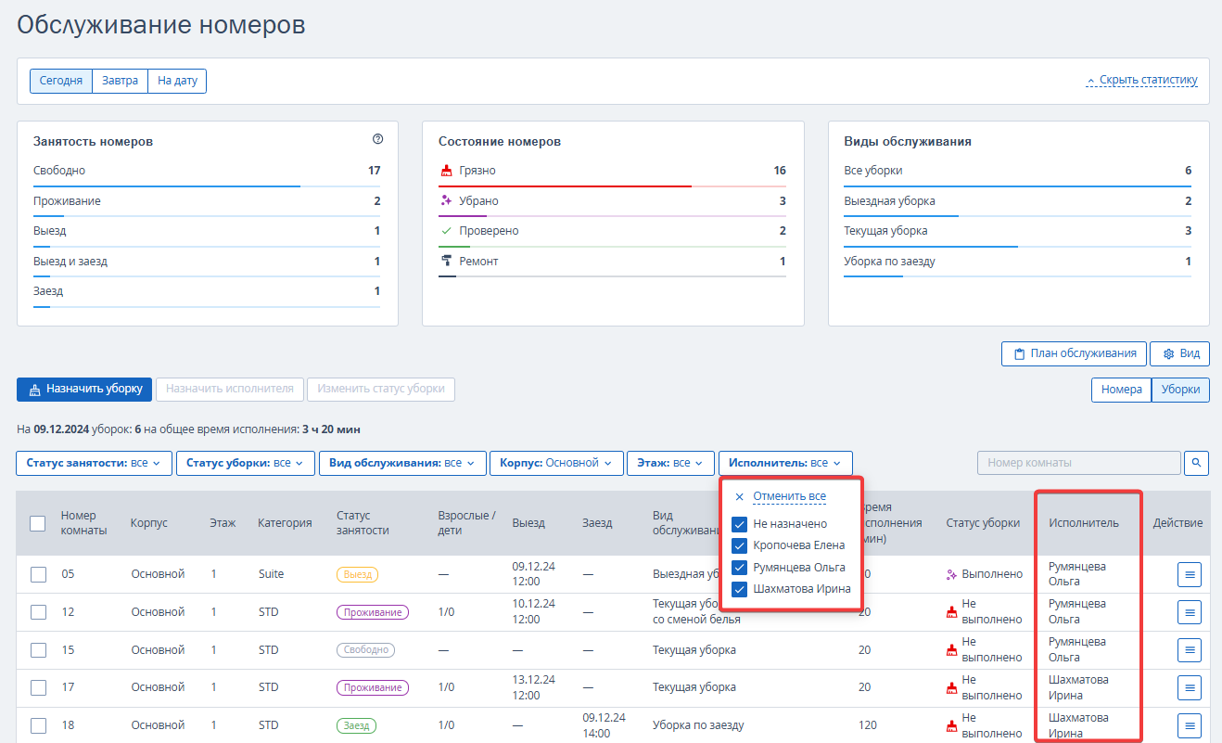The height and width of the screenshot is (743, 1222).
Task: Click the Не выполнено icon for room 12
Action: [x=951, y=612]
